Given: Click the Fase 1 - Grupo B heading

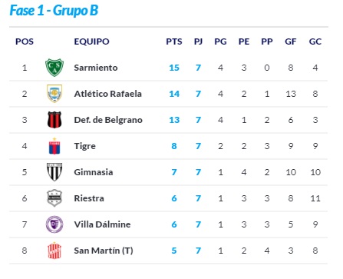Looking at the screenshot, I should pyautogui.click(x=54, y=11).
